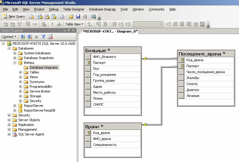Click the New Query button
The width and height of the screenshot is (239, 162).
(14, 16)
